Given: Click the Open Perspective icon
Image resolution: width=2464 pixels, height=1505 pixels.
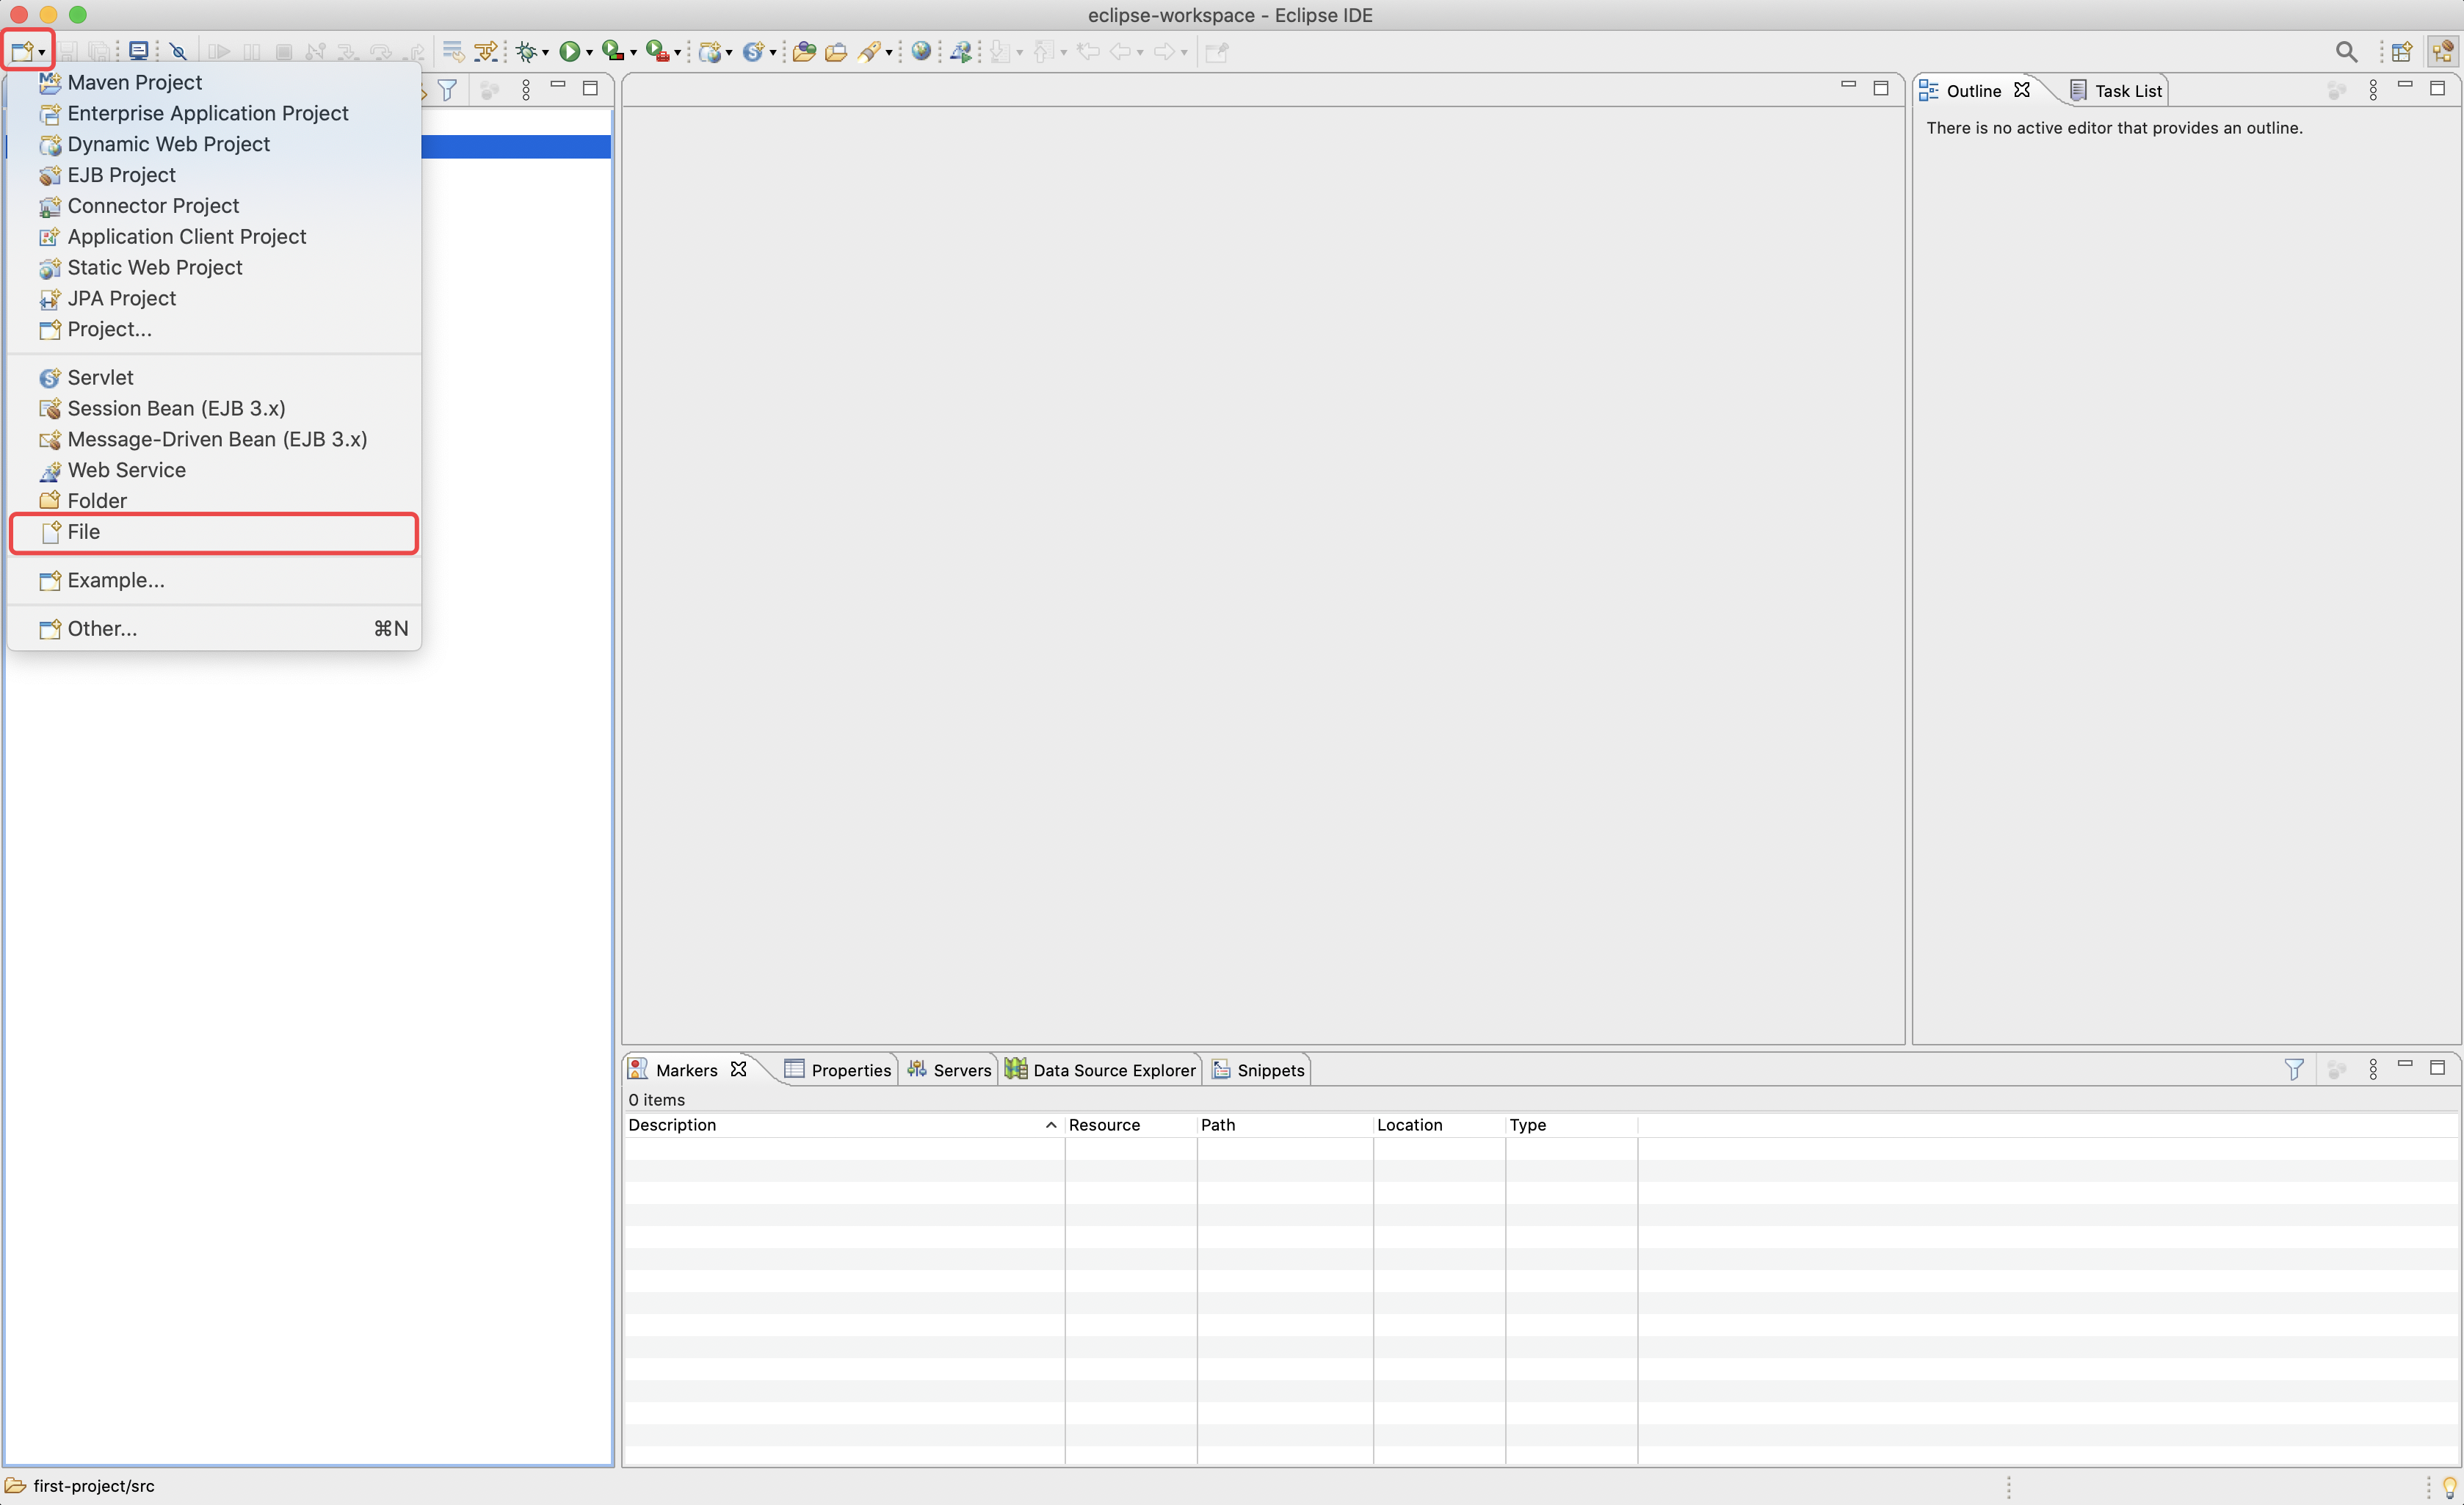Looking at the screenshot, I should (2401, 51).
